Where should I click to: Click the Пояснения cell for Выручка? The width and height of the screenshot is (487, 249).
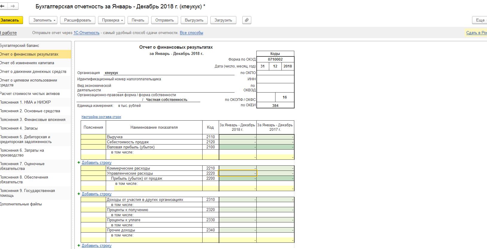point(93,137)
